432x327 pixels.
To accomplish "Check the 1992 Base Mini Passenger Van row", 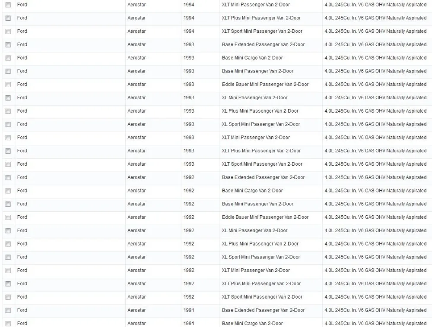I will click(8, 204).
